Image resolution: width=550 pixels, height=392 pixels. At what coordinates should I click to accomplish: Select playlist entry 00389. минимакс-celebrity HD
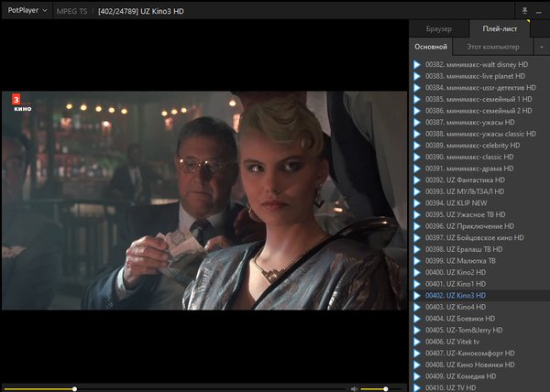point(479,146)
